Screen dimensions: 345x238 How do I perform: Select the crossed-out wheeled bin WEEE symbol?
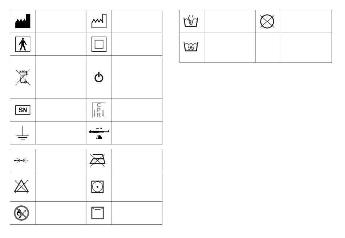coord(23,77)
